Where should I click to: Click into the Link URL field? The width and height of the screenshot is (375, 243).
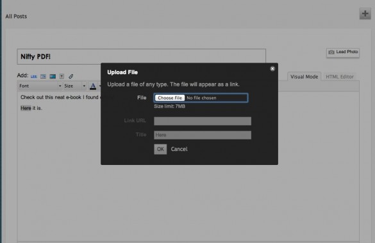coord(203,121)
